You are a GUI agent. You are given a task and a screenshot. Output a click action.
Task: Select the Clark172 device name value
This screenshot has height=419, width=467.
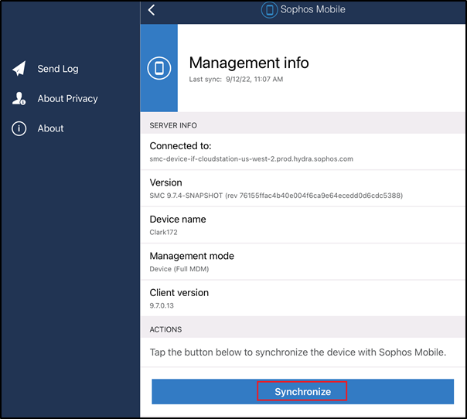[163, 232]
